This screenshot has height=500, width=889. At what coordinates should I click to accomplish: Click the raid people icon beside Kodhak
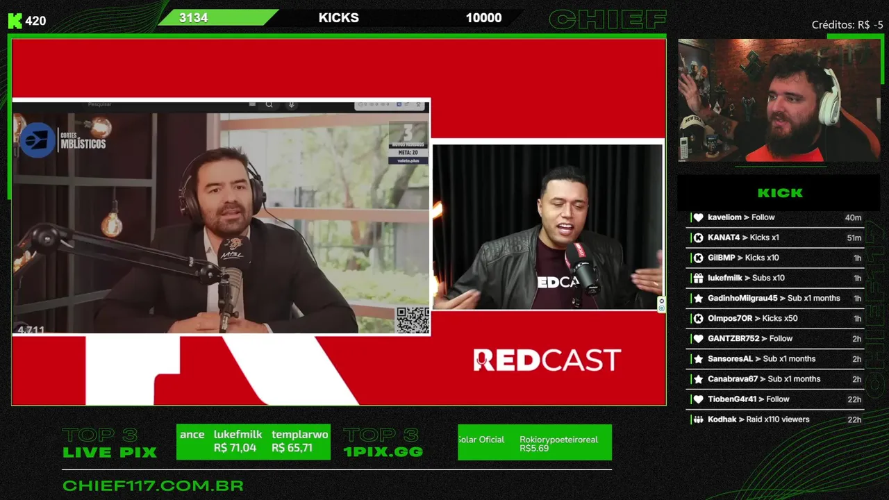pyautogui.click(x=699, y=419)
